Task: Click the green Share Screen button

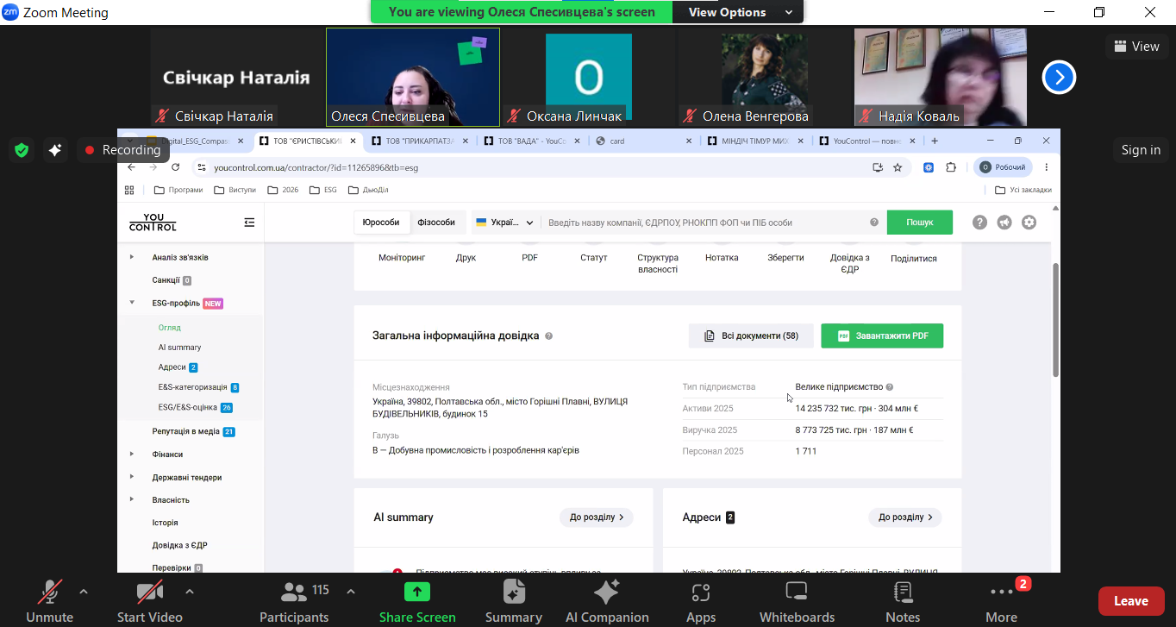Action: (417, 601)
